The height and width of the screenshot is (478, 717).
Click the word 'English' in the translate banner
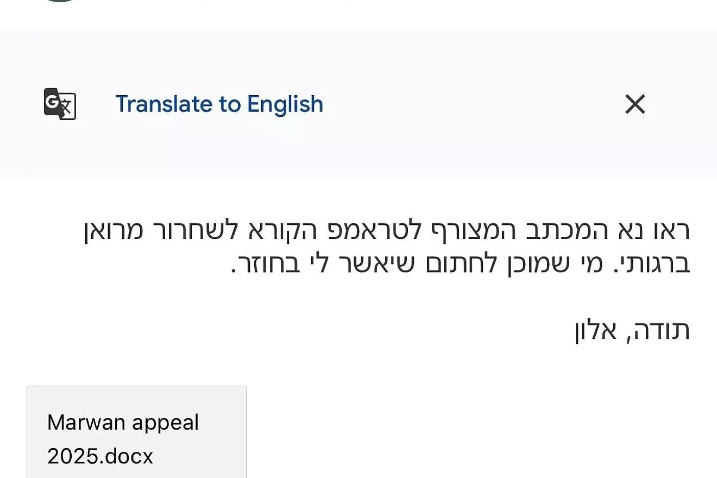point(285,104)
